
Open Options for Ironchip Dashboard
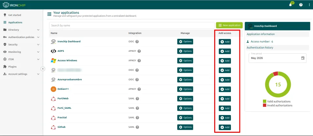pos(185,42)
